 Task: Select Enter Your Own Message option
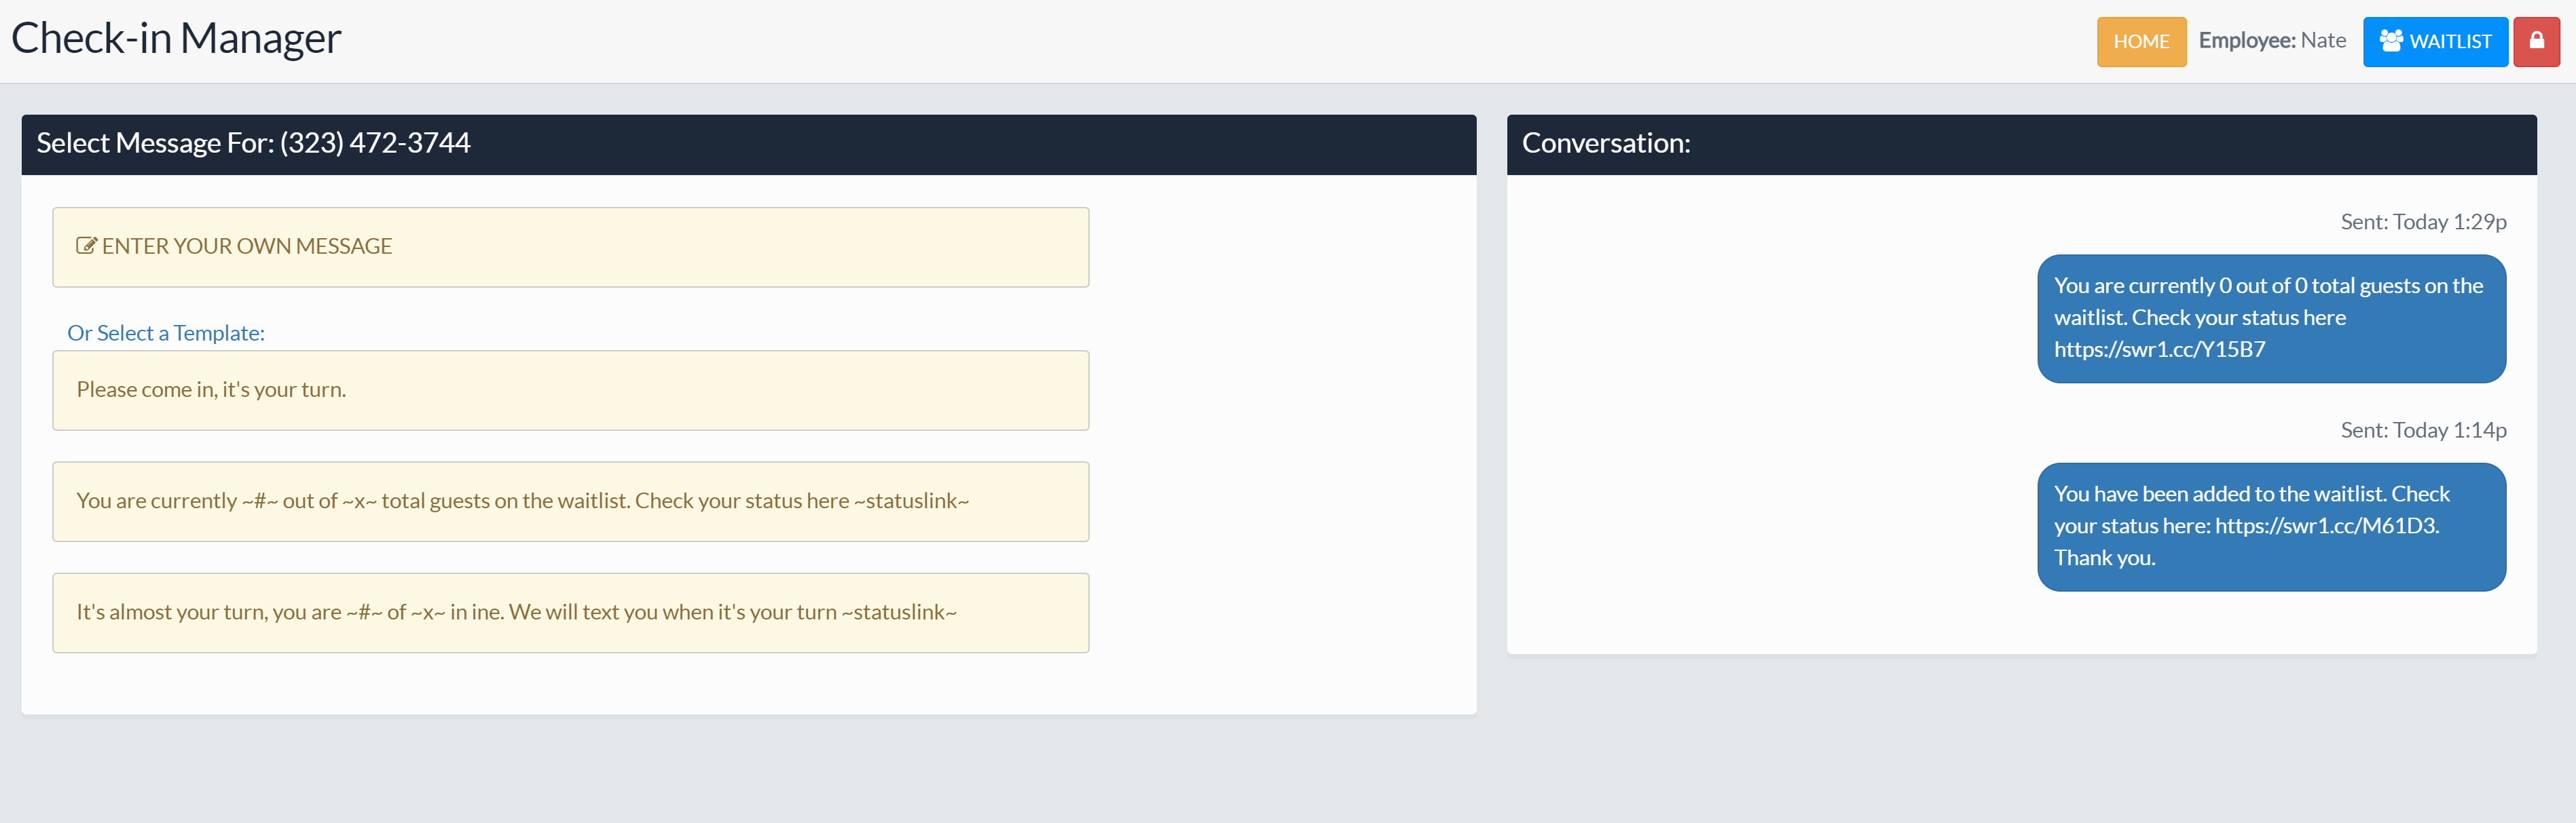[x=570, y=247]
